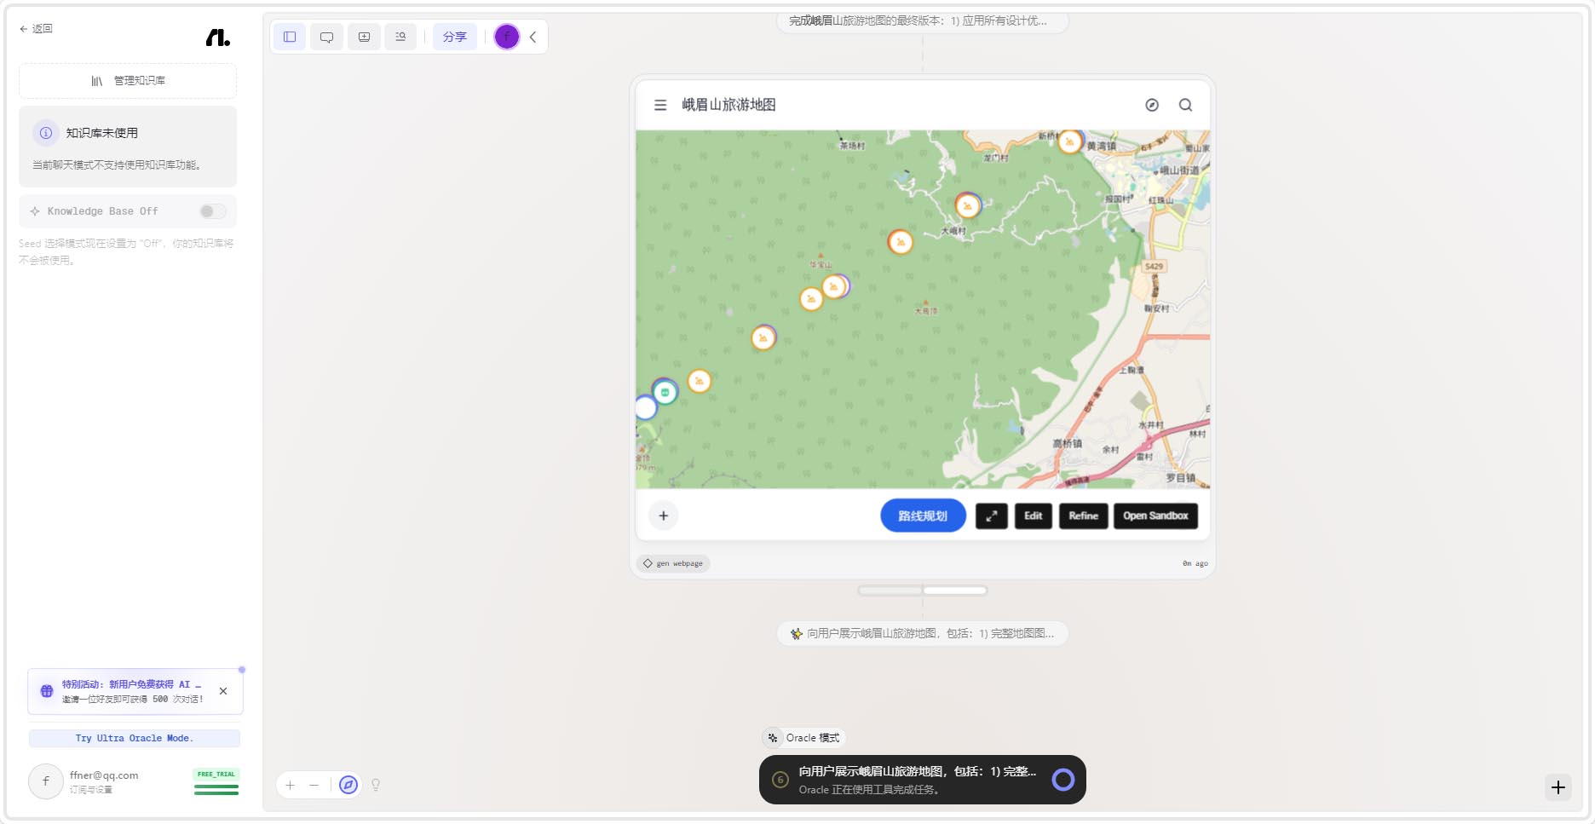Open the list search icon in toolbar
The image size is (1595, 824).
(x=400, y=37)
